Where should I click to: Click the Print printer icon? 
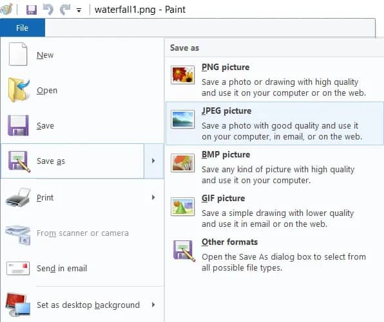coord(18,197)
